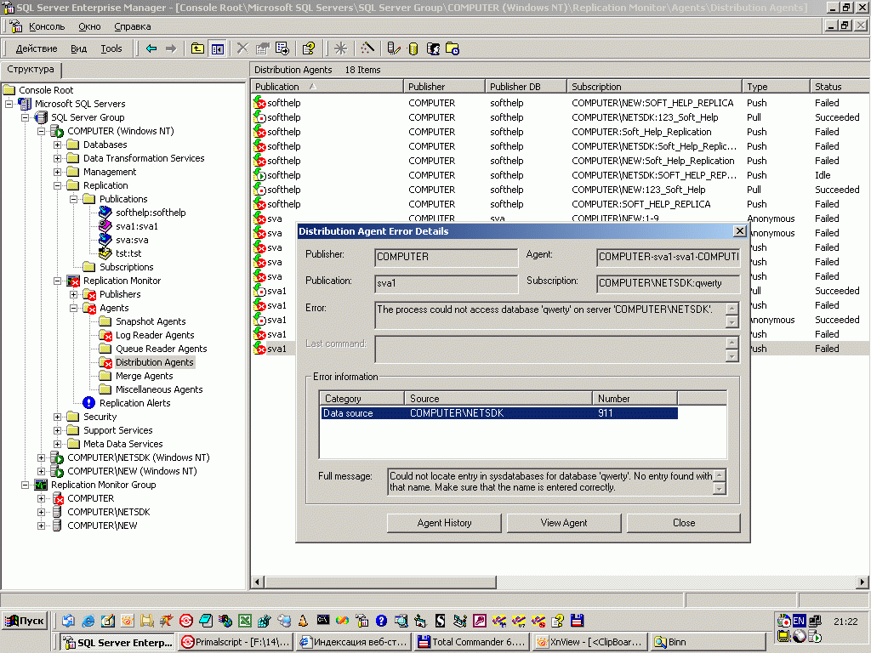Expand the Databases folder node
871x653 pixels.
tap(57, 145)
